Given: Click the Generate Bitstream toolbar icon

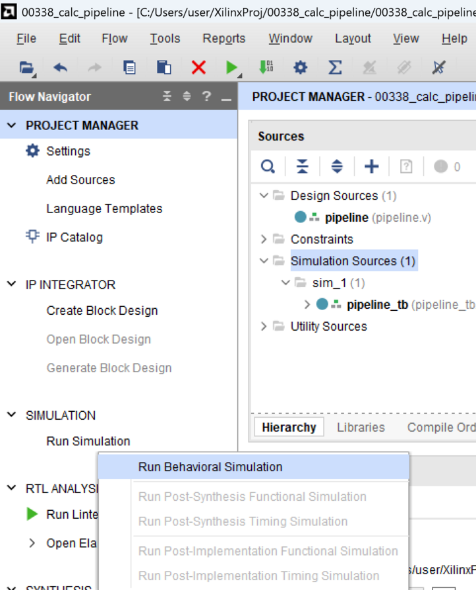Looking at the screenshot, I should tap(266, 67).
